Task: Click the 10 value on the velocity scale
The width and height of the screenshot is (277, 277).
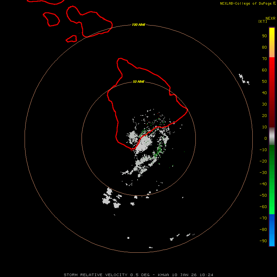Action: pos(264,127)
